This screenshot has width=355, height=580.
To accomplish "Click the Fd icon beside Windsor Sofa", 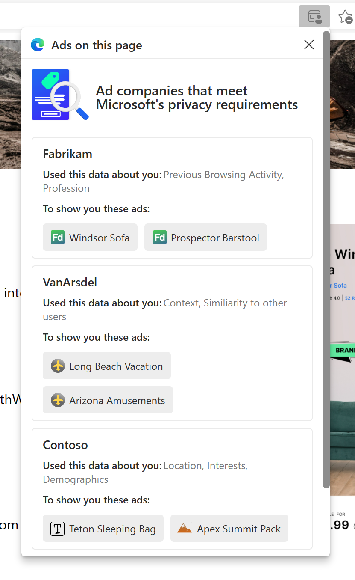I will pyautogui.click(x=58, y=237).
